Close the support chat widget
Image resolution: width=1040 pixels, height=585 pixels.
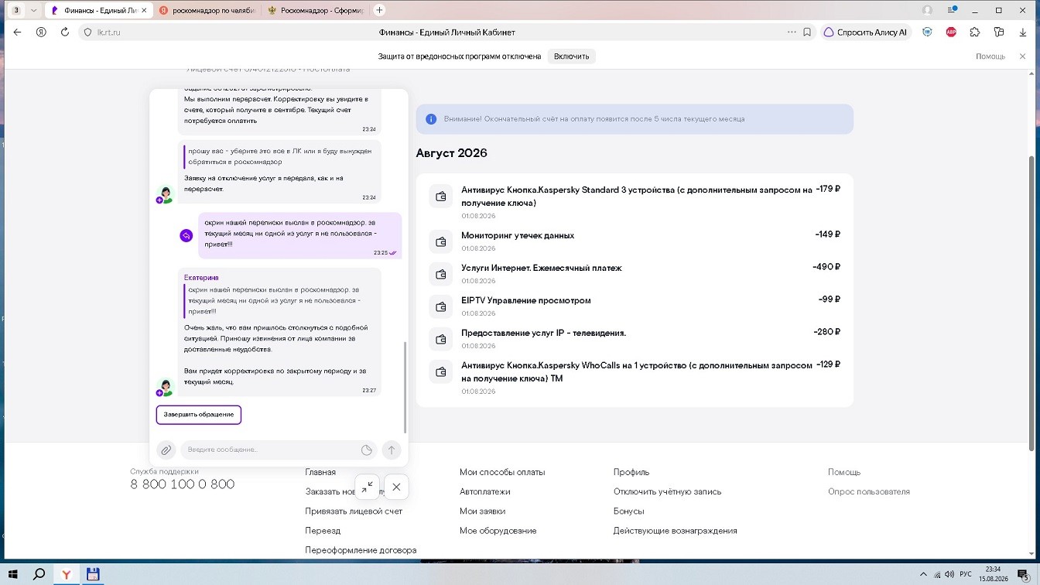(x=396, y=487)
